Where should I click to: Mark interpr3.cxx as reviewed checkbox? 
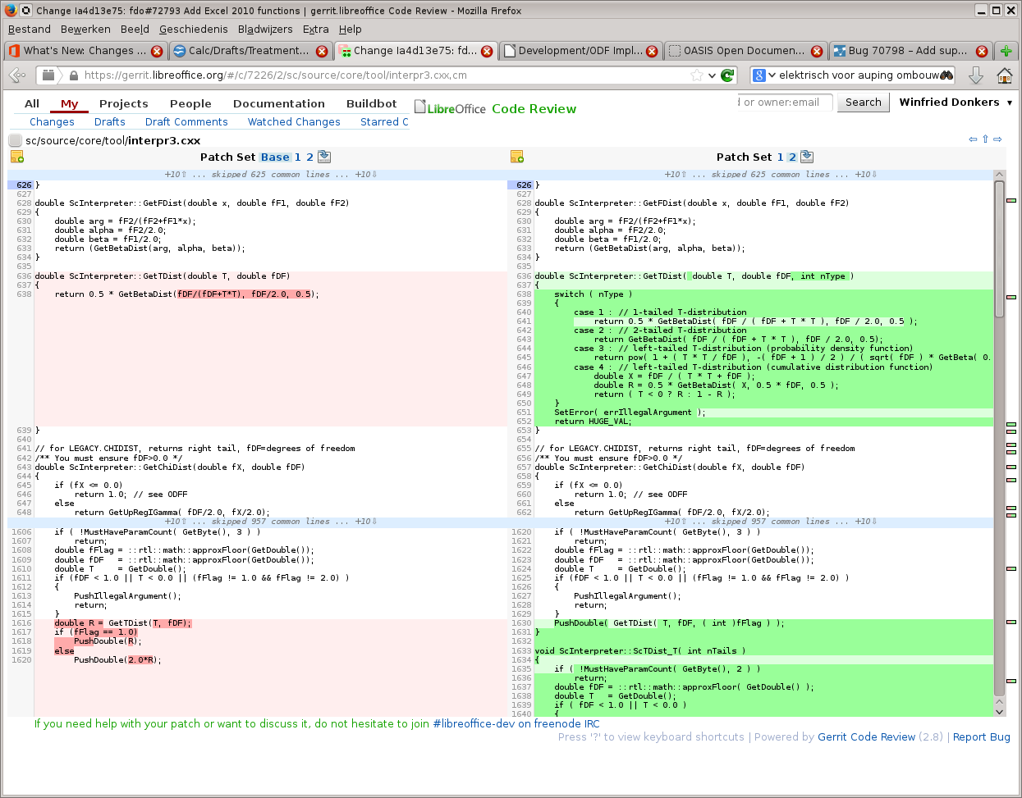point(16,140)
